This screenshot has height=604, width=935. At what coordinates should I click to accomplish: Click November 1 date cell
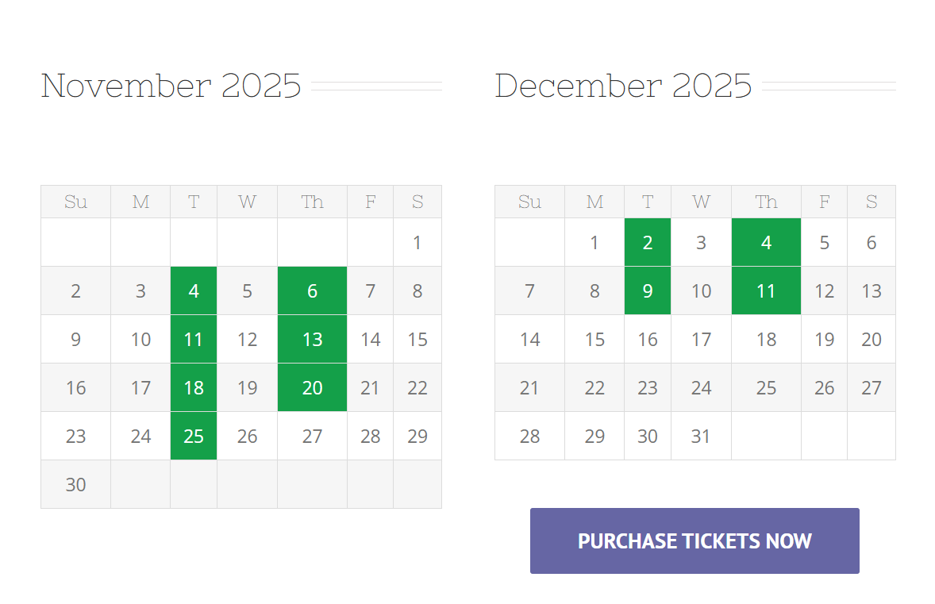417,242
